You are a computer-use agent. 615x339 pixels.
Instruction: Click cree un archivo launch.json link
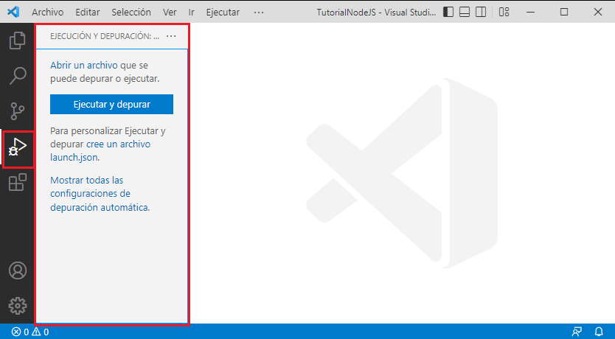pyautogui.click(x=100, y=150)
